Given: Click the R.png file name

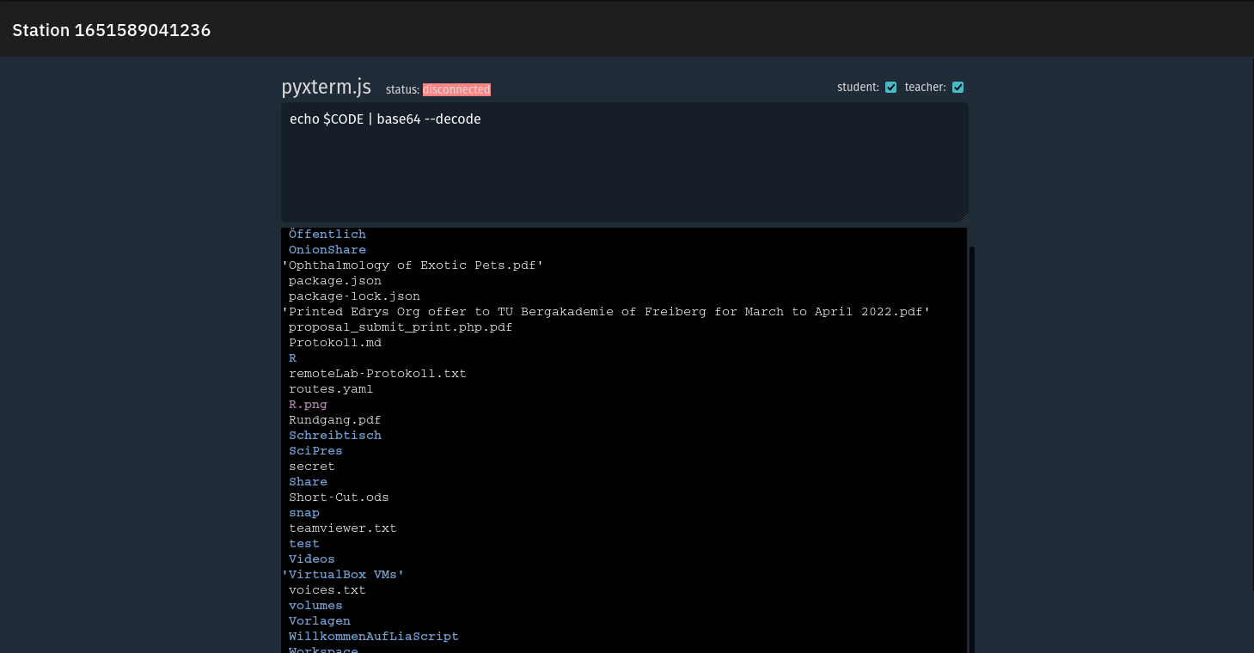Looking at the screenshot, I should pyautogui.click(x=308, y=405).
